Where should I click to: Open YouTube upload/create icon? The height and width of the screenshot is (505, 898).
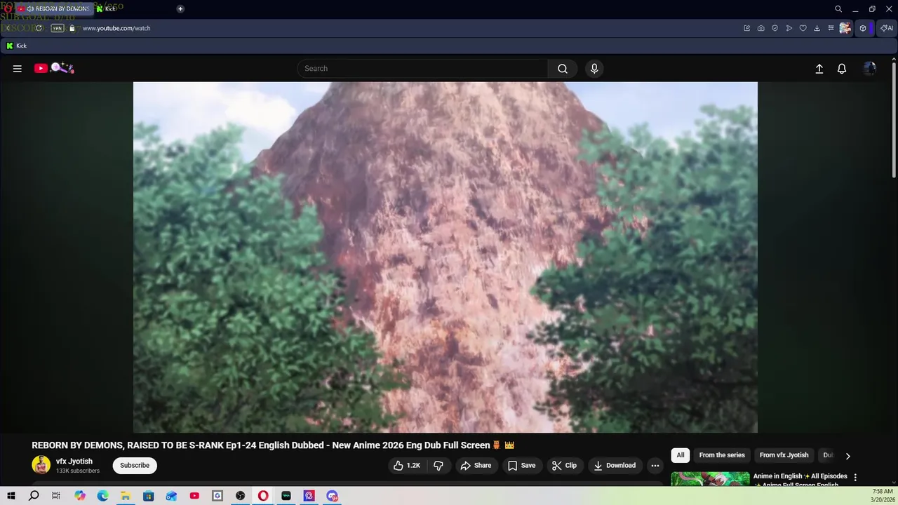tap(819, 69)
